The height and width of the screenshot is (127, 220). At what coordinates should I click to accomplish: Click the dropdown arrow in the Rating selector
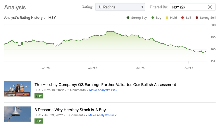pyautogui.click(x=142, y=7)
